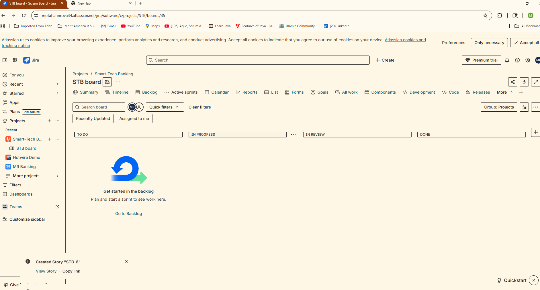
Task: Enter full screen board view
Action: [535, 82]
